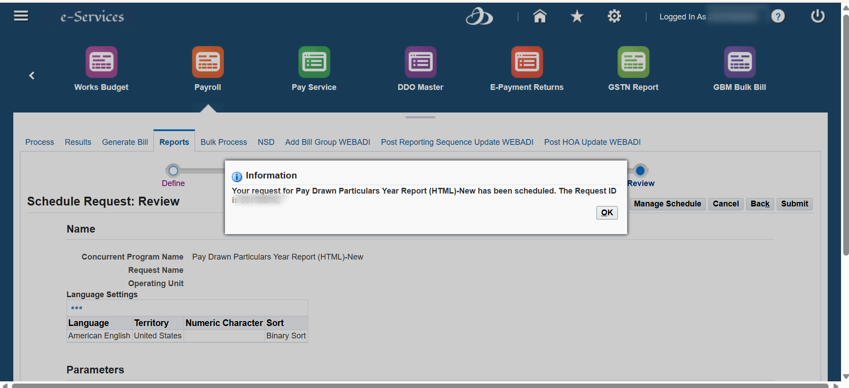Show previous modules with left chevron
The image size is (849, 388).
[31, 76]
